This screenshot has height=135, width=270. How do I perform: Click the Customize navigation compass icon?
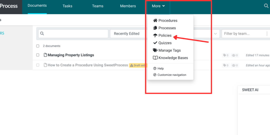[155, 75]
